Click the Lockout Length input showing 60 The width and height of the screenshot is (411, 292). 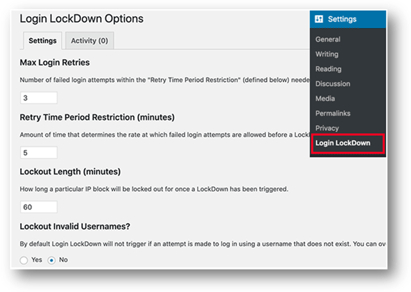(39, 207)
